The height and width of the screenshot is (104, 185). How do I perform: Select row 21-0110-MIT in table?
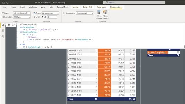[x=101, y=83]
